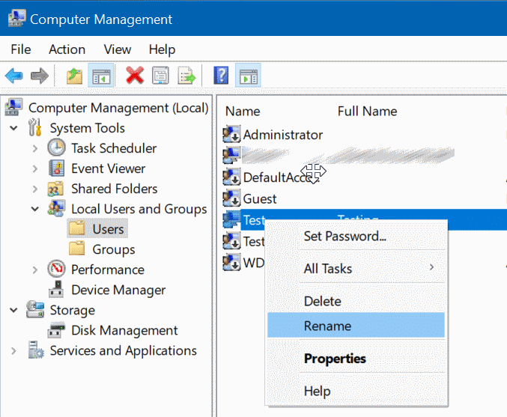Click the blue question mark Help icon
Image resolution: width=507 pixels, height=417 pixels.
(221, 76)
